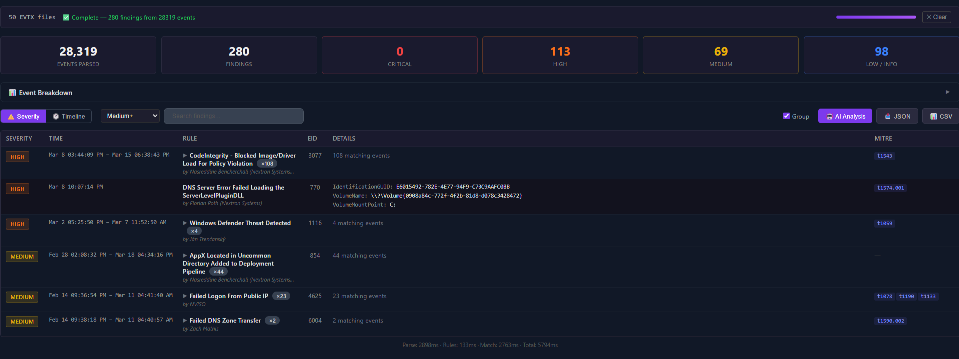Click the Event Breakdown chart icon

12,93
